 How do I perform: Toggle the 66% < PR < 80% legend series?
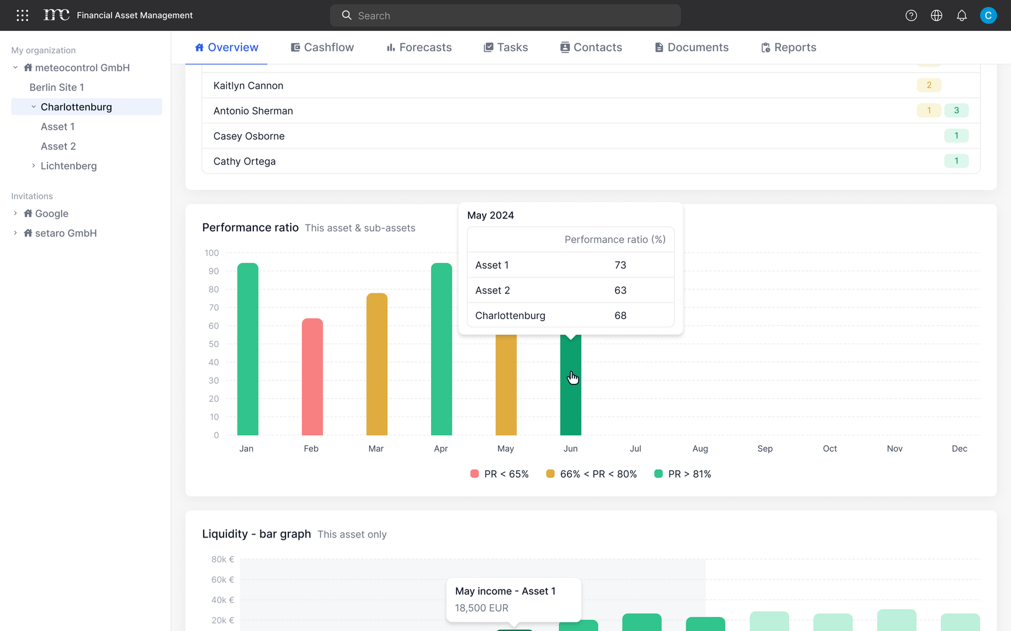[x=591, y=474]
